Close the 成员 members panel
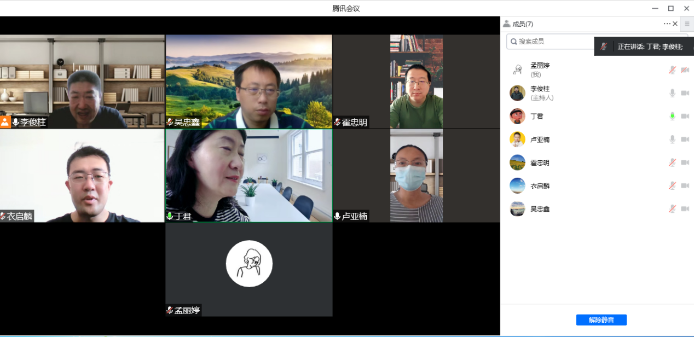 [x=675, y=24]
